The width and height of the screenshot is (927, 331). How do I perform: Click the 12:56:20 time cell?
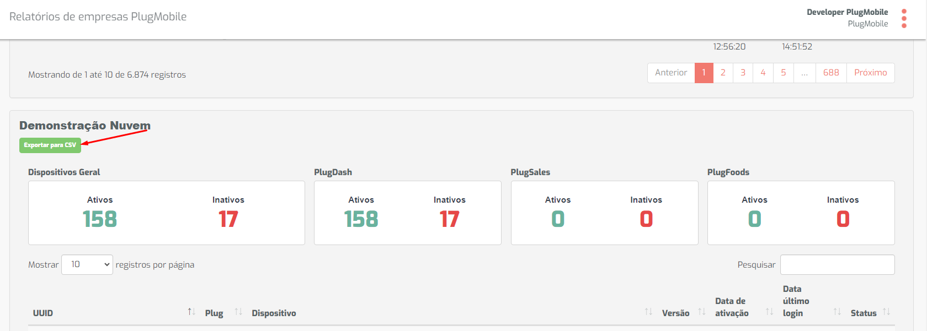pos(729,47)
